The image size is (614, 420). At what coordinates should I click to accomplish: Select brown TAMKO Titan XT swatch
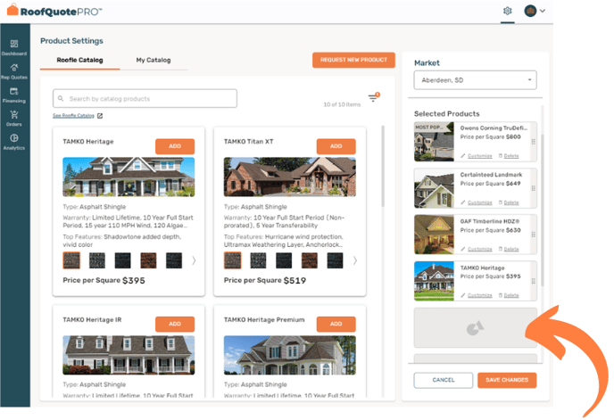pos(310,260)
